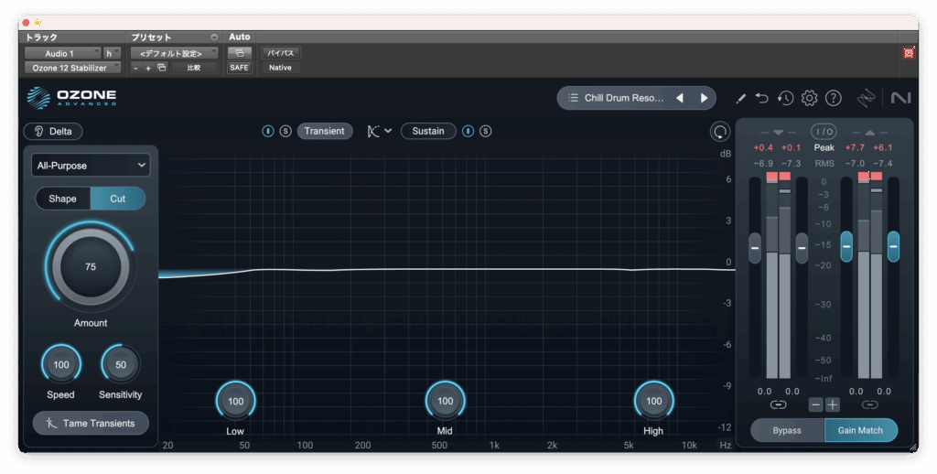The image size is (937, 474).
Task: Open the undo history clock icon
Action: coord(785,98)
